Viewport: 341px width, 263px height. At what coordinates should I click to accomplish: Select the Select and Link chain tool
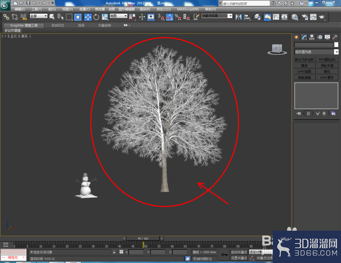pyautogui.click(x=6, y=17)
